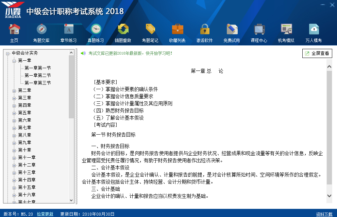337x217 pixels.
Task: Select the 中级会计实务 root label
Action: pyautogui.click(x=25, y=53)
